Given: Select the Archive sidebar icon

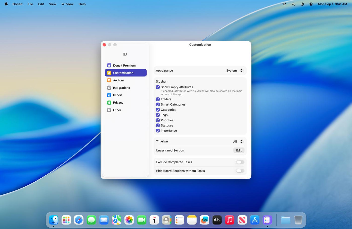Looking at the screenshot, I should [109, 80].
